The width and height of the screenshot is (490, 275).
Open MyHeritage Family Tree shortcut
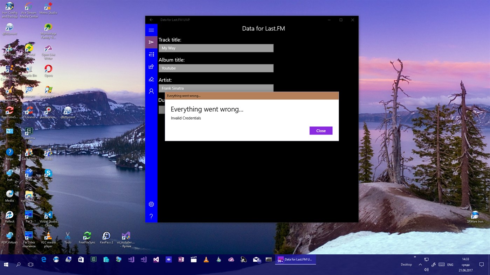(x=48, y=31)
